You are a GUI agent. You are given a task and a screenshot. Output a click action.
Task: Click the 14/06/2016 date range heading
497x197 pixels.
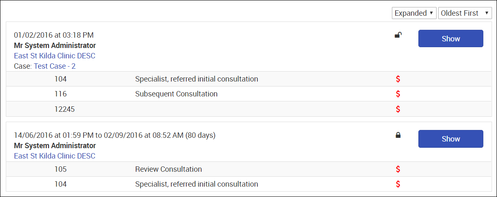pyautogui.click(x=115, y=135)
